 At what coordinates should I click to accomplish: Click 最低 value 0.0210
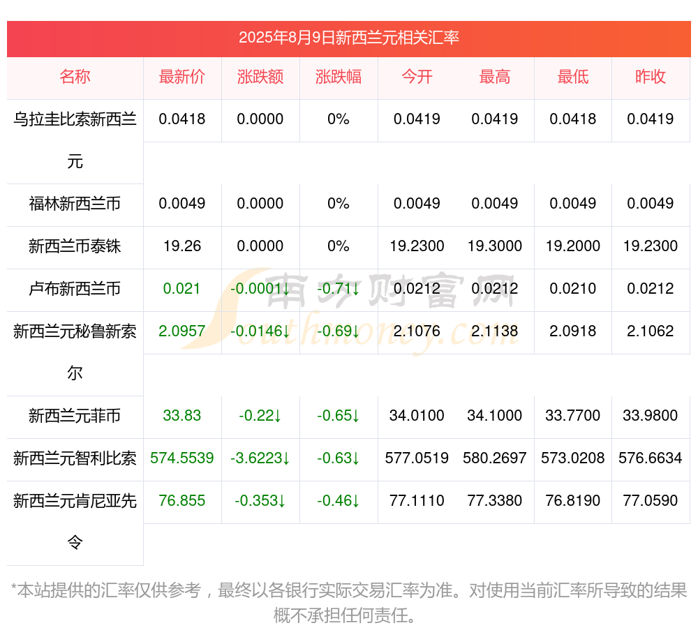(573, 289)
